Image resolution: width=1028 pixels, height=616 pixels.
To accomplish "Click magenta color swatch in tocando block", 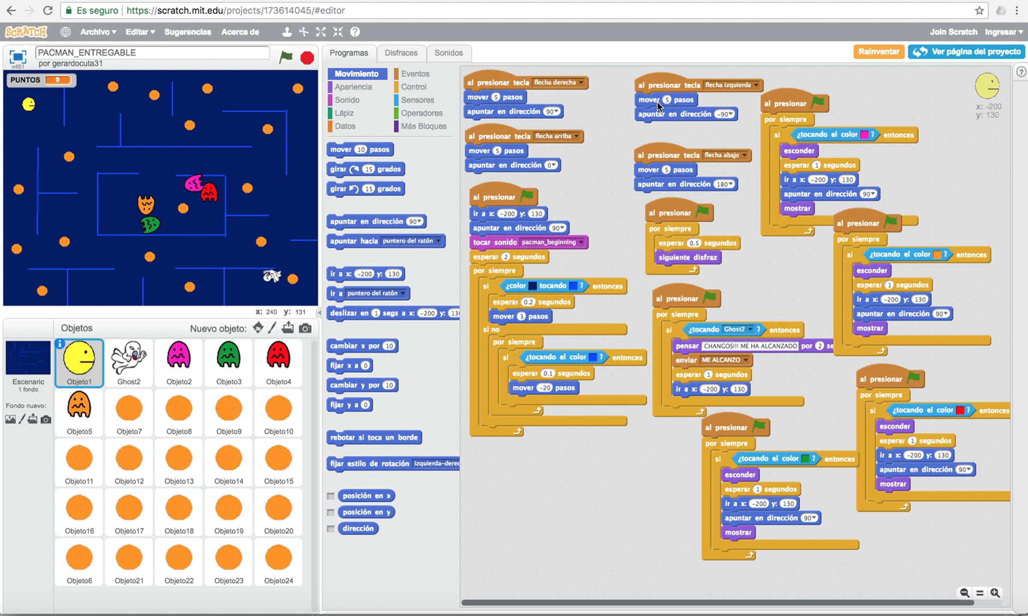I will 864,135.
